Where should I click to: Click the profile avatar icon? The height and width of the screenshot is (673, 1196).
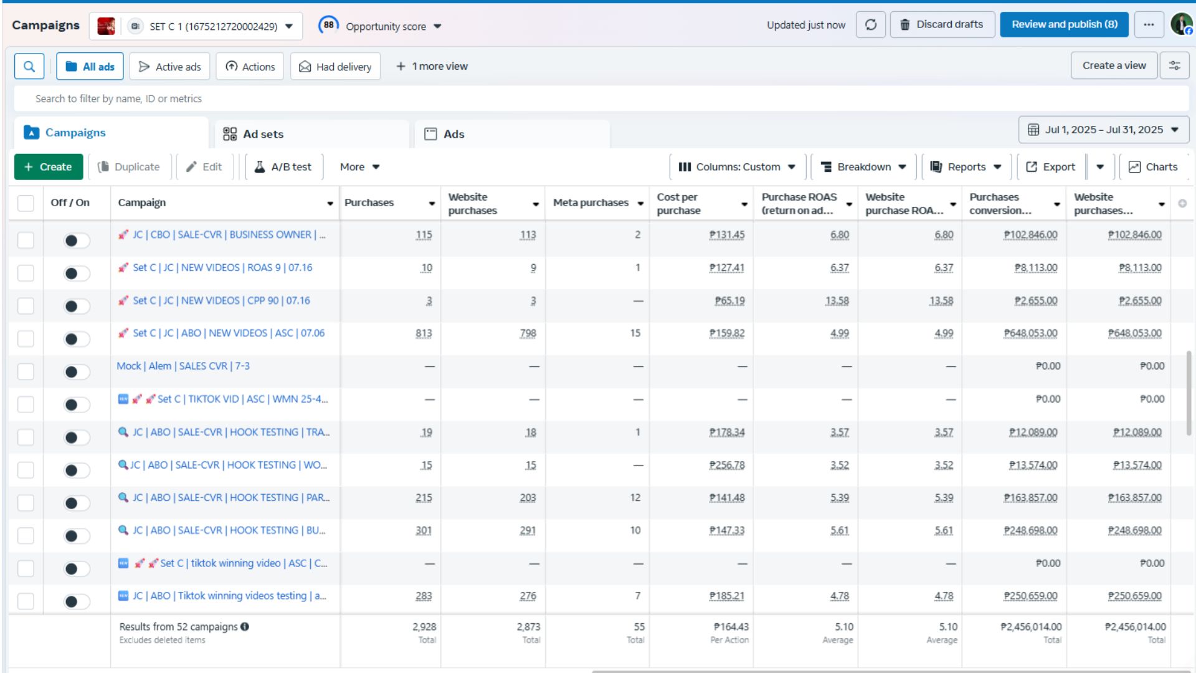point(1181,24)
